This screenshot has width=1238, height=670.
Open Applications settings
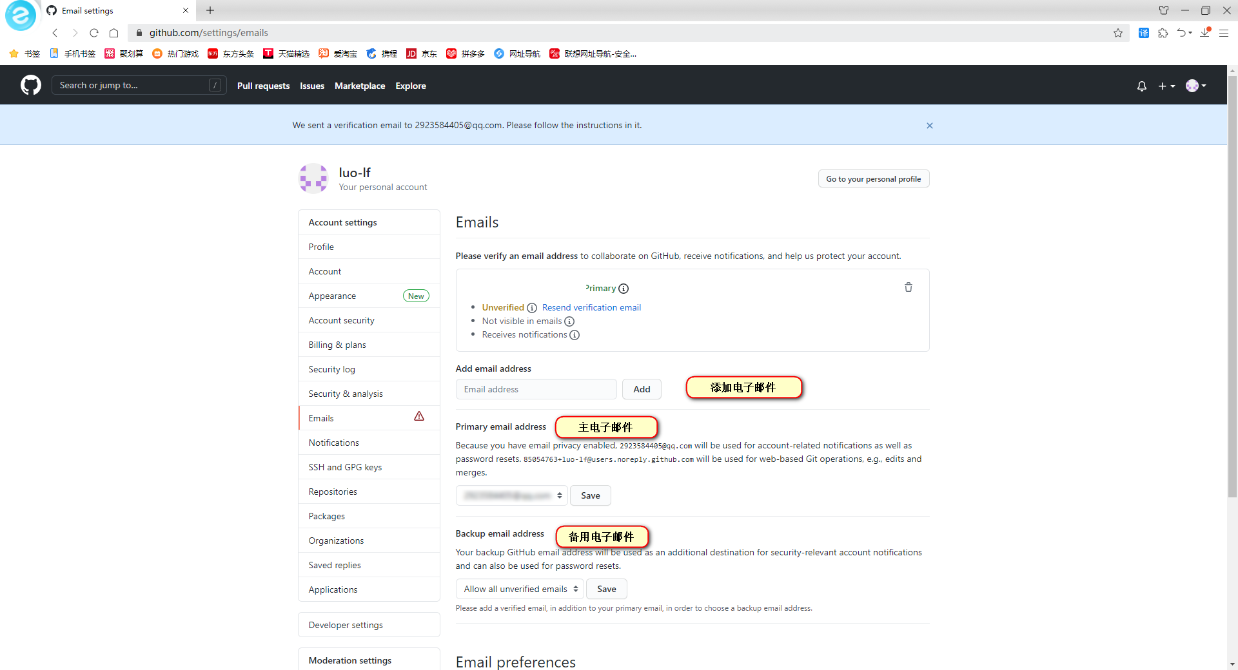coord(369,589)
